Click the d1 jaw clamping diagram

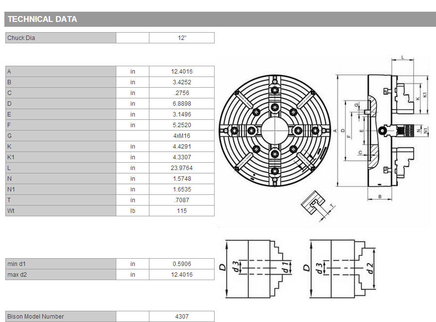click(255, 268)
